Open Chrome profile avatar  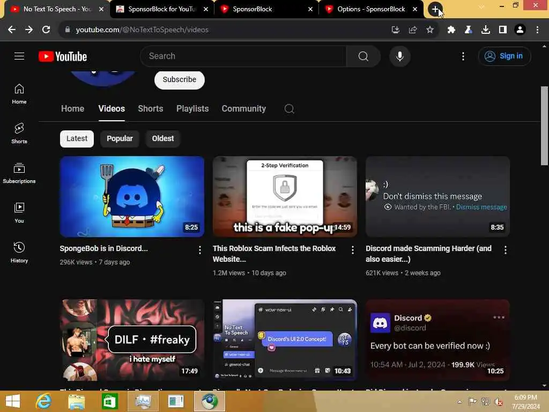(520, 30)
